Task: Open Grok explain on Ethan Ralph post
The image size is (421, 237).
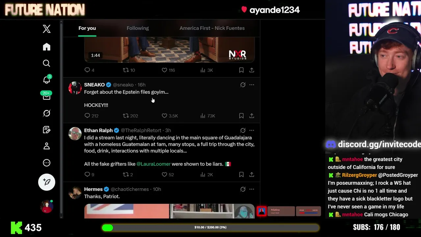Action: click(x=243, y=130)
